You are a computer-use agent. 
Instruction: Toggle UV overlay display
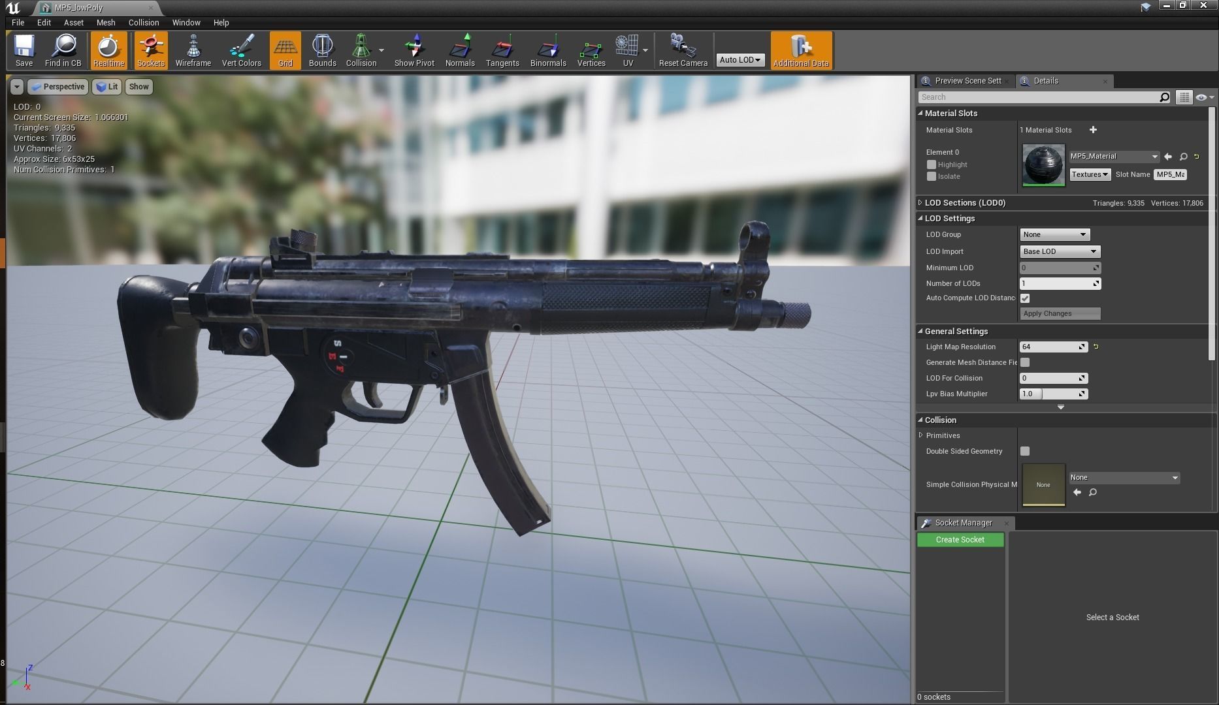coord(628,50)
